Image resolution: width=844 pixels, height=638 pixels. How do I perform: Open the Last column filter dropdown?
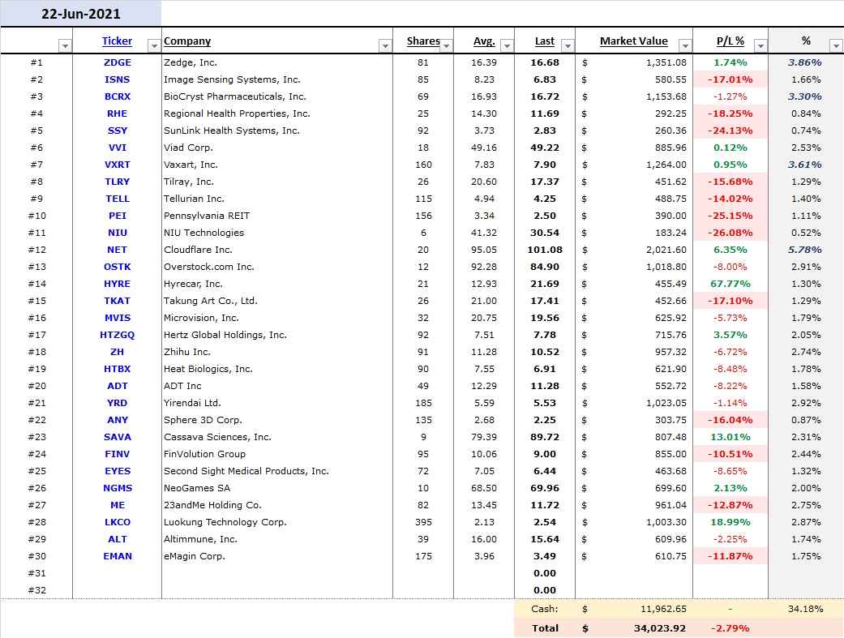(568, 45)
